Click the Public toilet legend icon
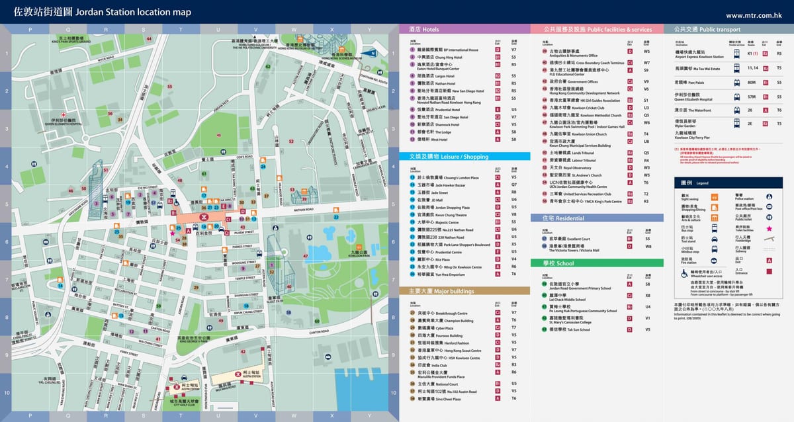Screen dimensions: 794x422 pos(770,218)
